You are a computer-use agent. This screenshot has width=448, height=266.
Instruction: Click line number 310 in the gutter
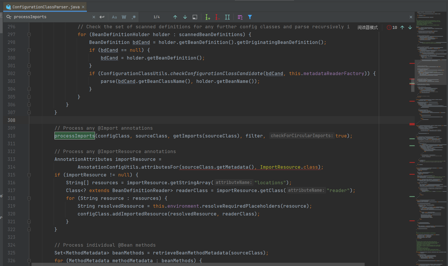click(11, 136)
